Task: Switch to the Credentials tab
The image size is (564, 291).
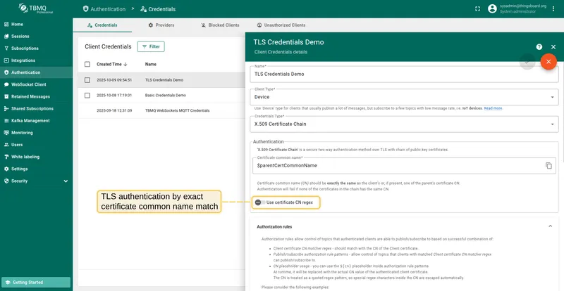Action: point(102,25)
